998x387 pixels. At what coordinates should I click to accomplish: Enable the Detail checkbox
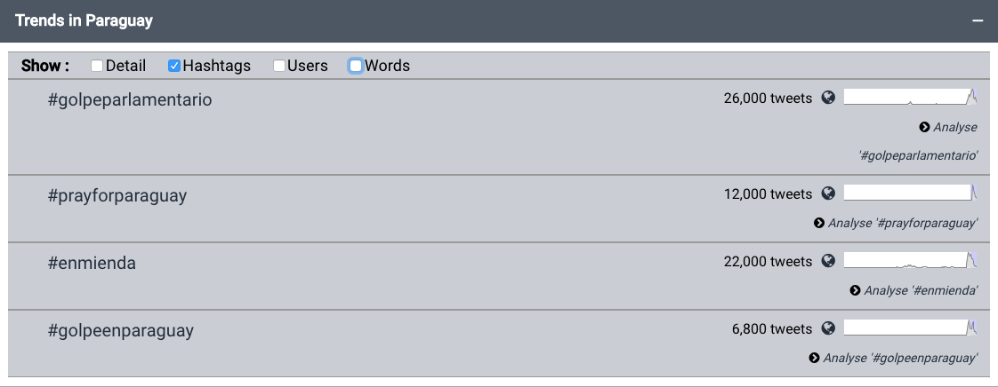[x=97, y=66]
